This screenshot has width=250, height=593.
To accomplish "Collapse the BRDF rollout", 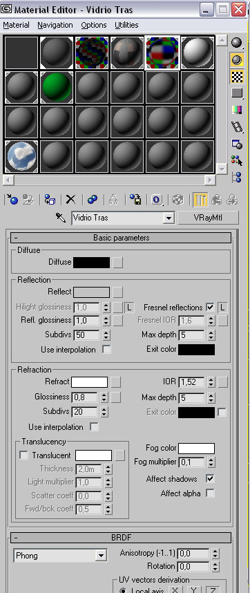I will [x=121, y=538].
